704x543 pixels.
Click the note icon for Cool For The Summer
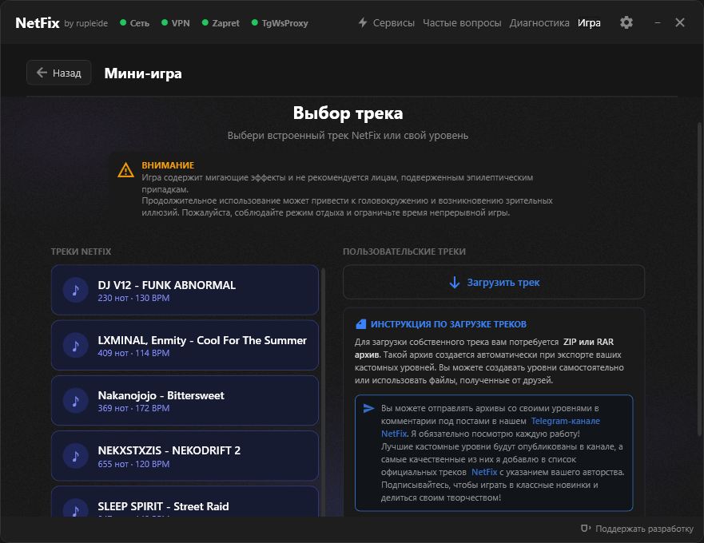(x=75, y=346)
